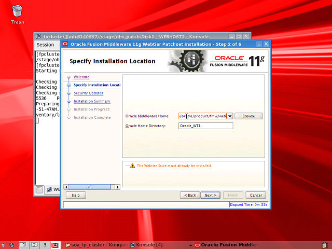This screenshot has height=249, width=332.
Task: Click the new session icon in Konsole
Action: [39, 189]
